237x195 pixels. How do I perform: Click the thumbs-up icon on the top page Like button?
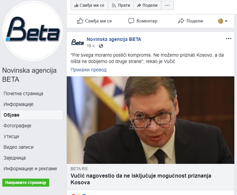76,5
